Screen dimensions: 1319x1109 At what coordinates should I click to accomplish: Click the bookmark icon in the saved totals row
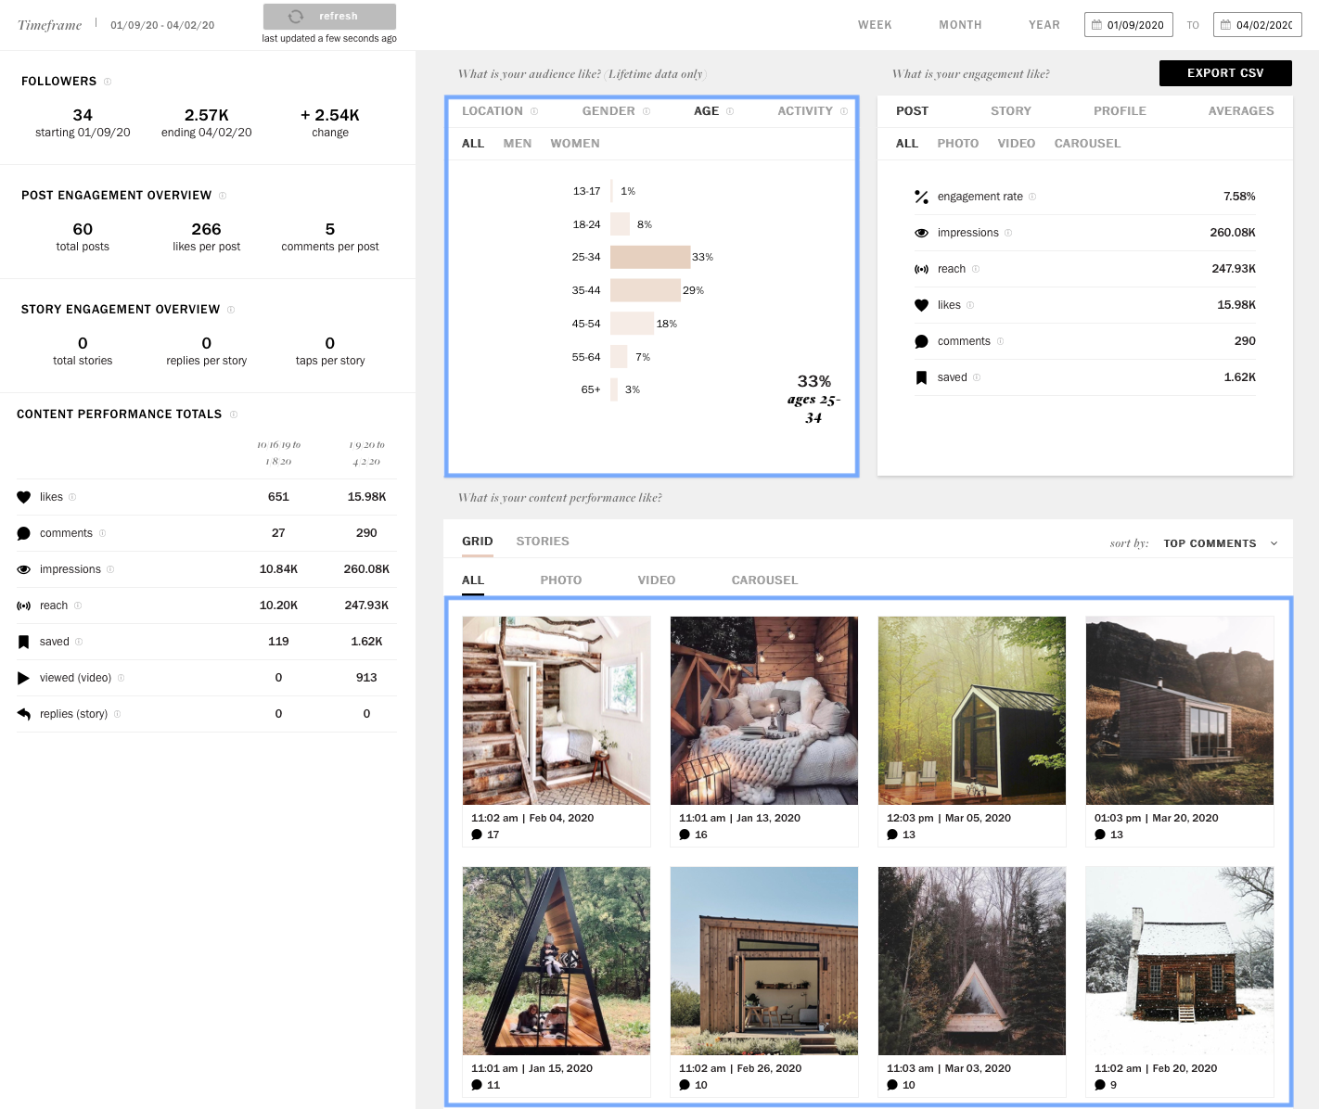click(x=24, y=642)
